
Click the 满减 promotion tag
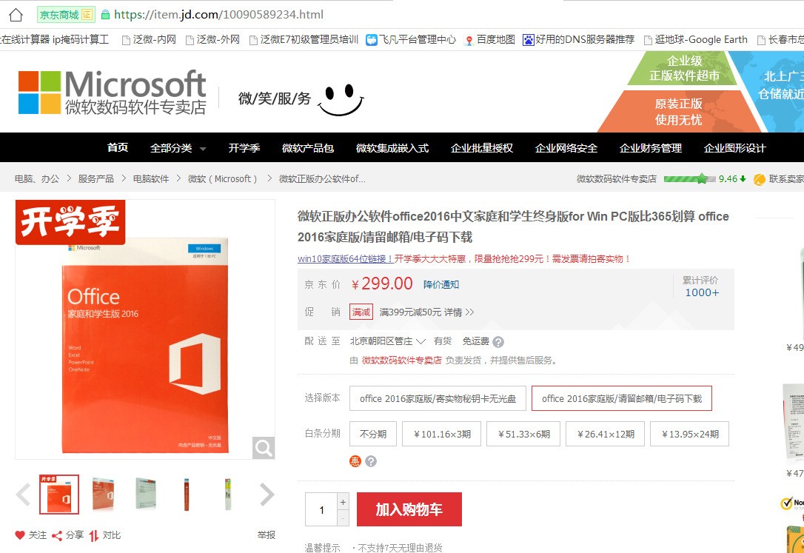pyautogui.click(x=361, y=312)
